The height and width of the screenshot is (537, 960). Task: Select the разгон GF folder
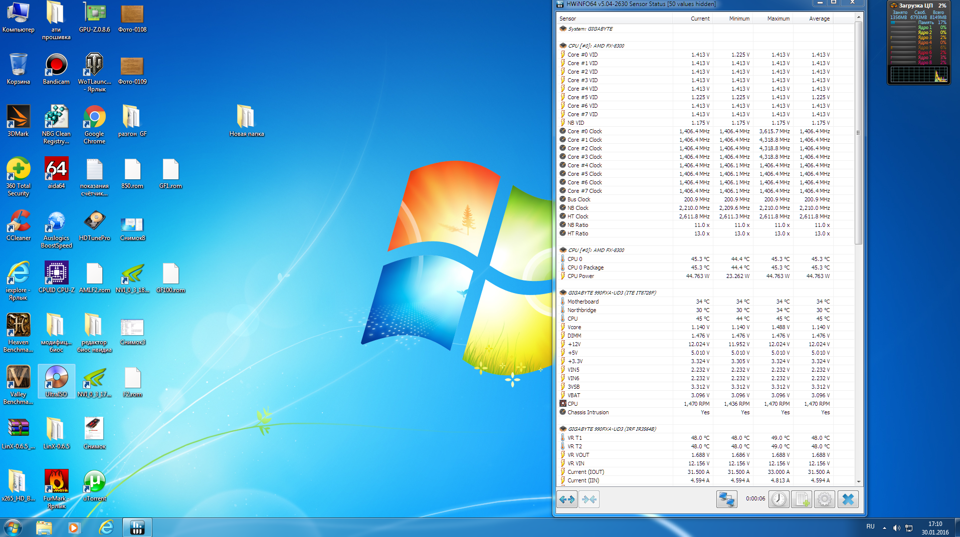point(132,121)
